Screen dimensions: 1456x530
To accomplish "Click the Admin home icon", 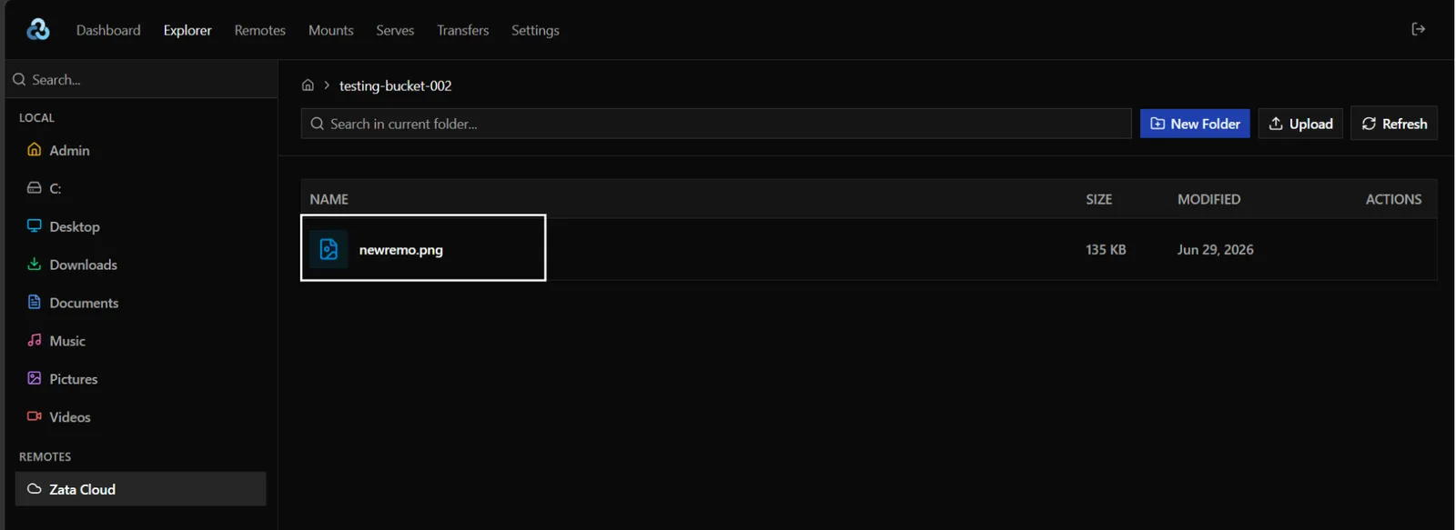I will [x=35, y=149].
